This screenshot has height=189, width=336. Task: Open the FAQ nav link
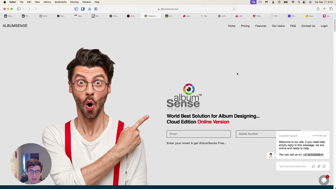[x=293, y=26]
